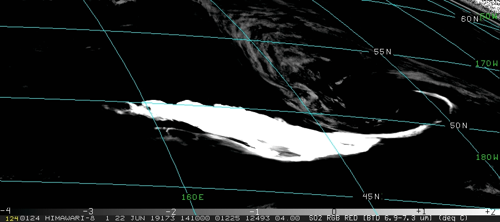The image size is (500, 222).
Task: Click the 0 tick on the color scale
Action: click(334, 211)
